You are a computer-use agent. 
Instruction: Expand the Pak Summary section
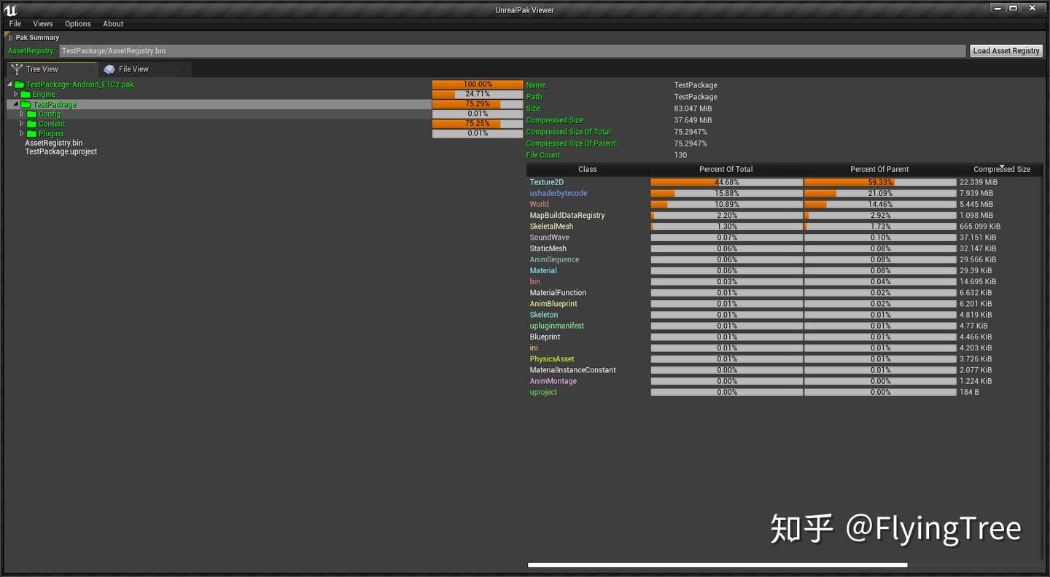9,37
